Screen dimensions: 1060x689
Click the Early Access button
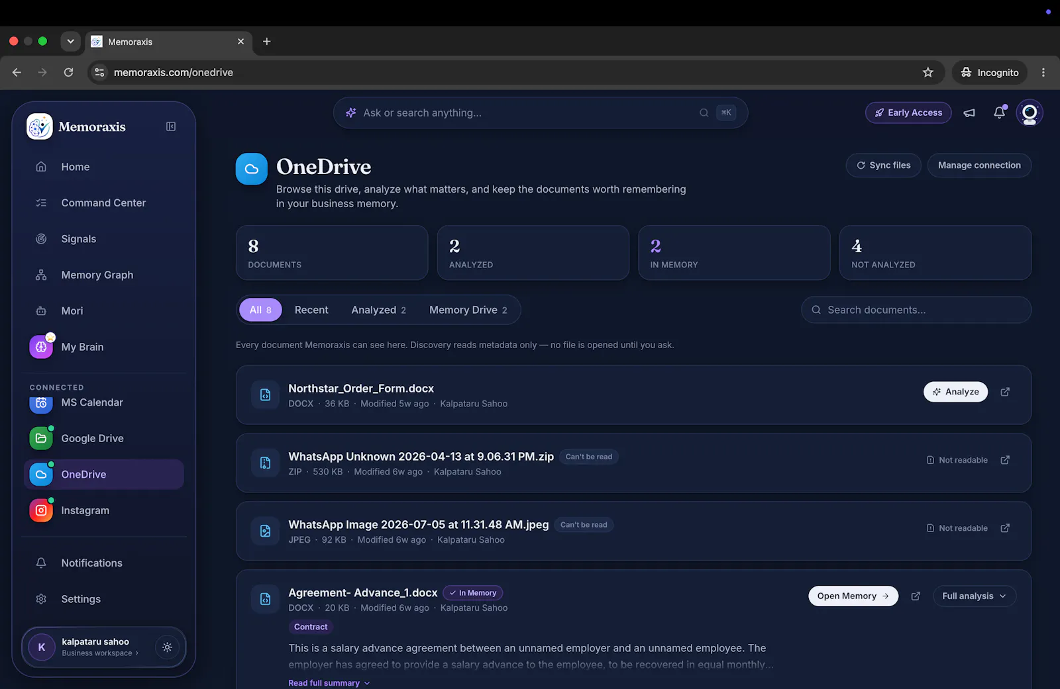pos(908,113)
